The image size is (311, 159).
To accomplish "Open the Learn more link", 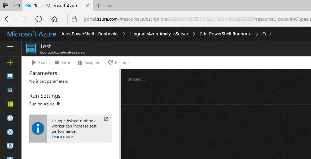I will (62, 137).
